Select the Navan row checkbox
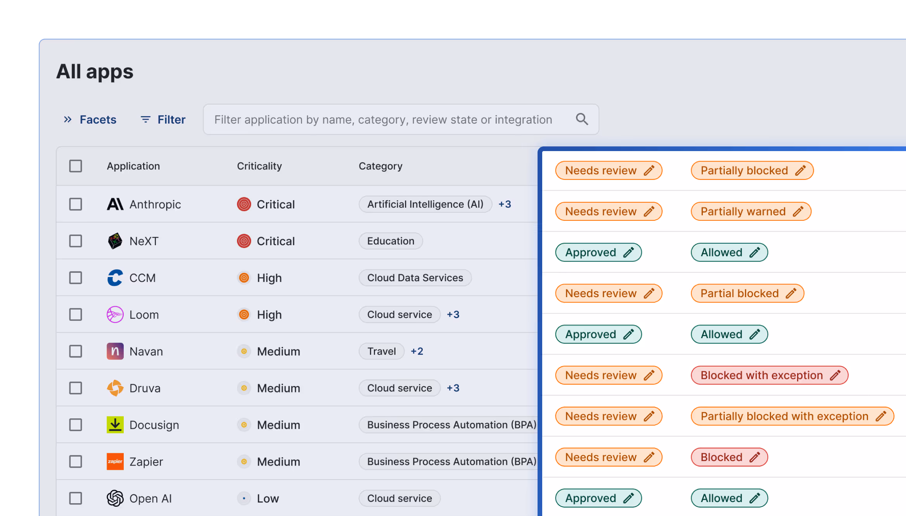906x516 pixels. click(76, 351)
